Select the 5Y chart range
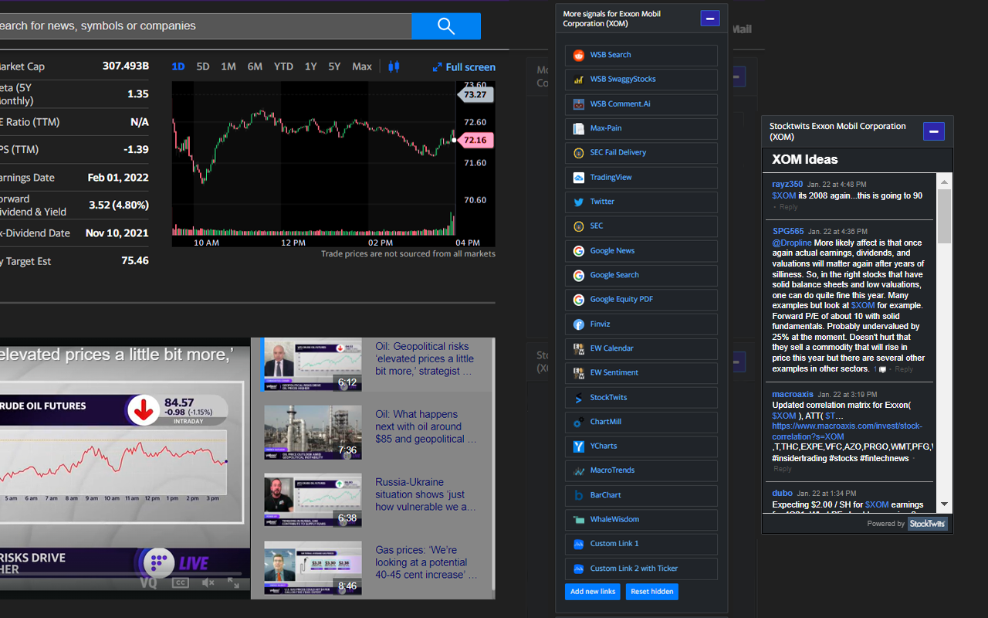 click(x=334, y=66)
